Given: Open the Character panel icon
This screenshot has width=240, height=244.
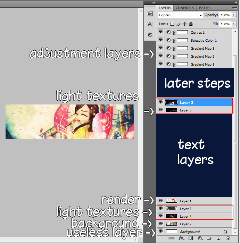Looking at the screenshot, I should click(150, 24).
